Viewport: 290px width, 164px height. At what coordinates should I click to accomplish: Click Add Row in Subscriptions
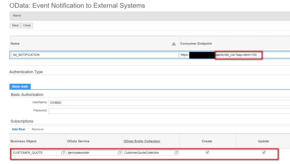coord(19,129)
